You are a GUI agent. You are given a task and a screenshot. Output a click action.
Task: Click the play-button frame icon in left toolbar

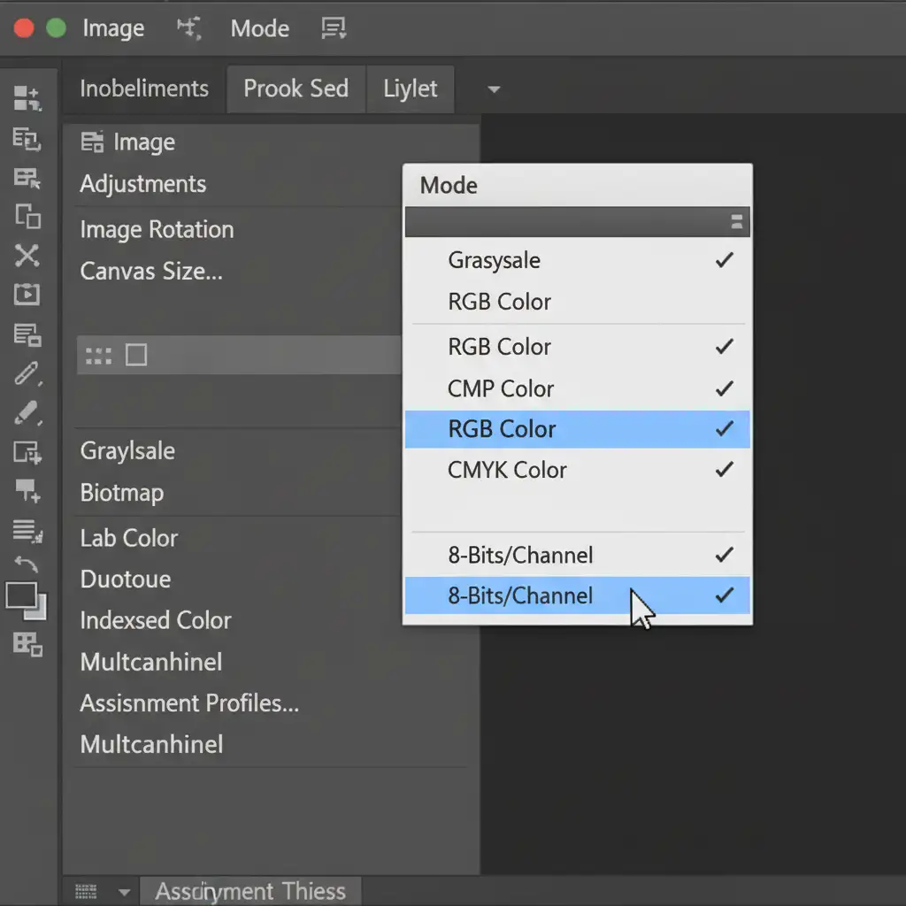click(x=27, y=295)
